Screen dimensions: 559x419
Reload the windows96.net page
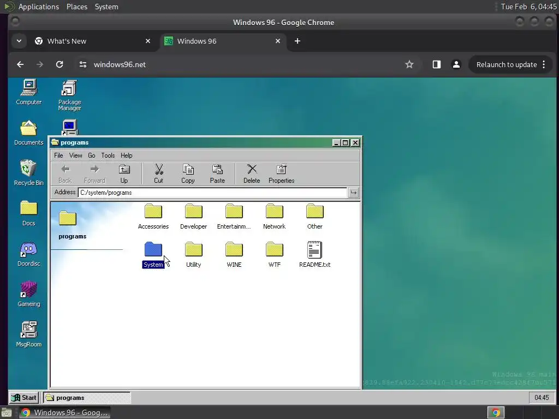point(60,64)
